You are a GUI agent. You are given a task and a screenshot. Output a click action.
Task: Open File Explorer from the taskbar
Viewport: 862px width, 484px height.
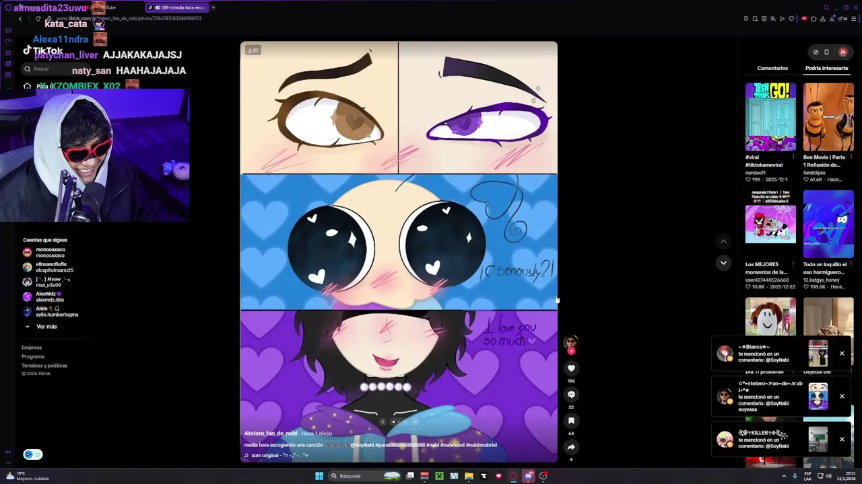tap(469, 476)
